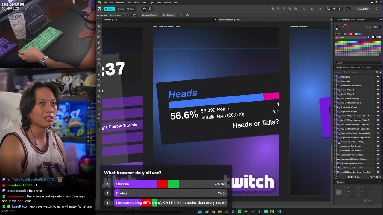
Task: Click the layer lock icon in Layers panel
Action: (380, 72)
